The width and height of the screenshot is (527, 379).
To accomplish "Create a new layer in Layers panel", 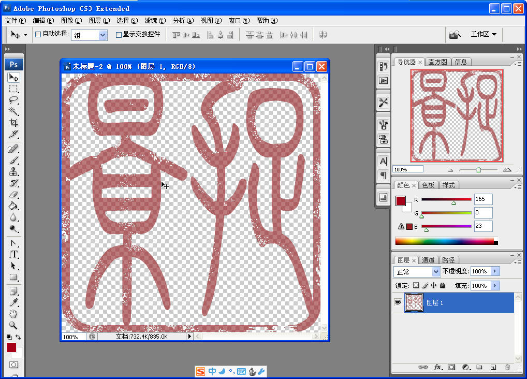I will coord(493,367).
